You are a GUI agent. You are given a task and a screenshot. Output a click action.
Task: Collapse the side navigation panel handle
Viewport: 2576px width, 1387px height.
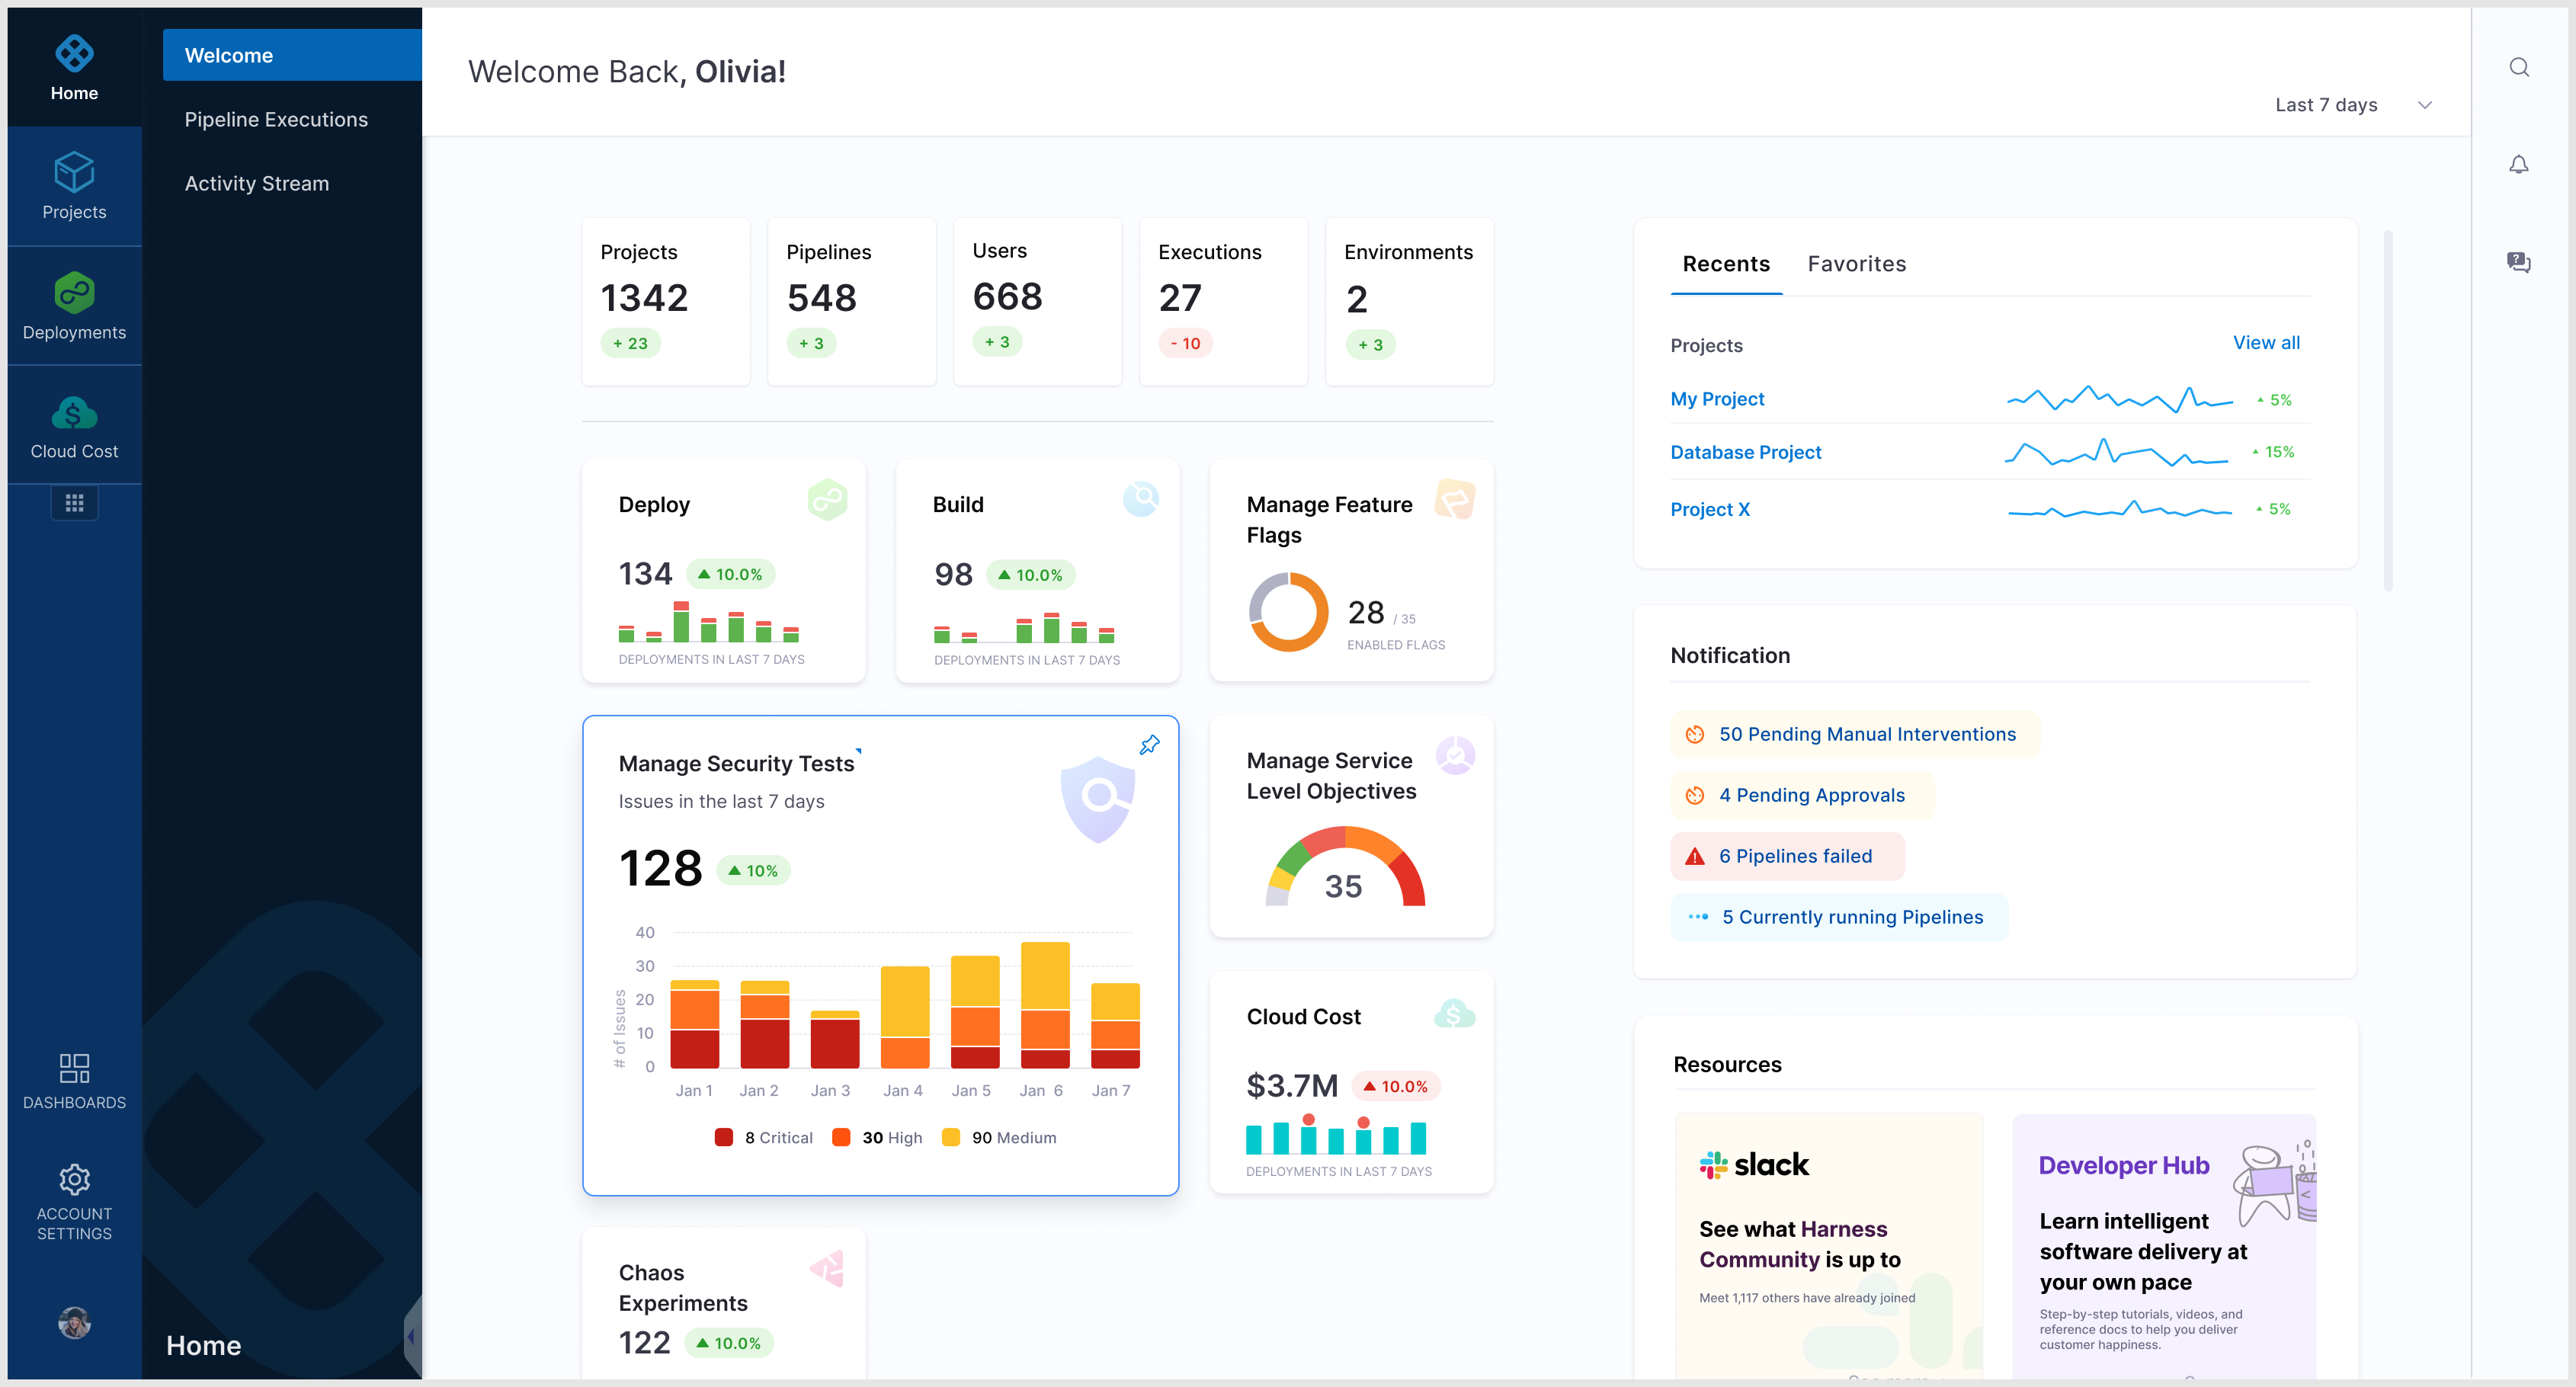pyautogui.click(x=411, y=1335)
